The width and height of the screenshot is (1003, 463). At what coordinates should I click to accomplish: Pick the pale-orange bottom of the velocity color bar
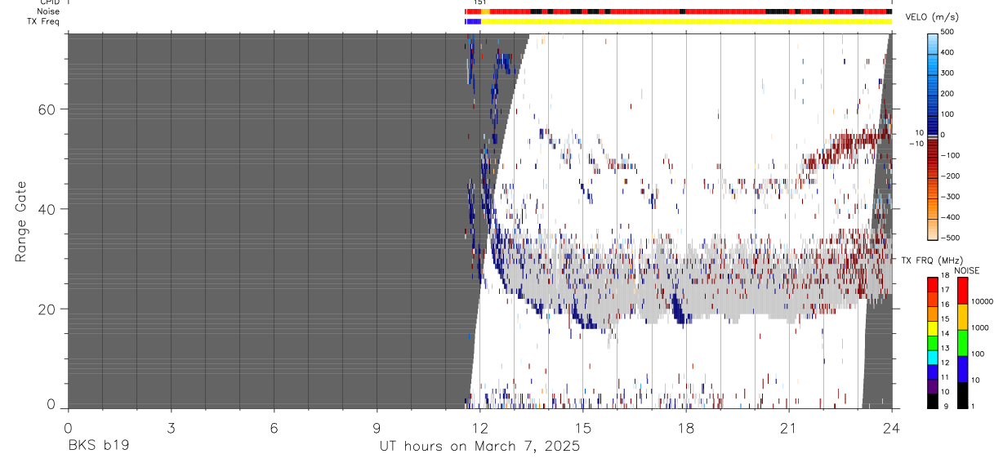point(933,229)
